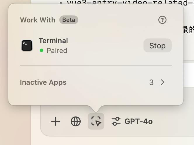The height and width of the screenshot is (145, 194).
Task: Open the Work With help question mark
Action: tap(162, 20)
